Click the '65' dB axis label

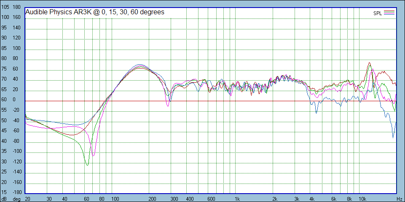coord(4,89)
